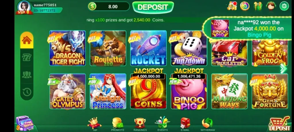Open the history clock sidebar tab

(x=27, y=92)
